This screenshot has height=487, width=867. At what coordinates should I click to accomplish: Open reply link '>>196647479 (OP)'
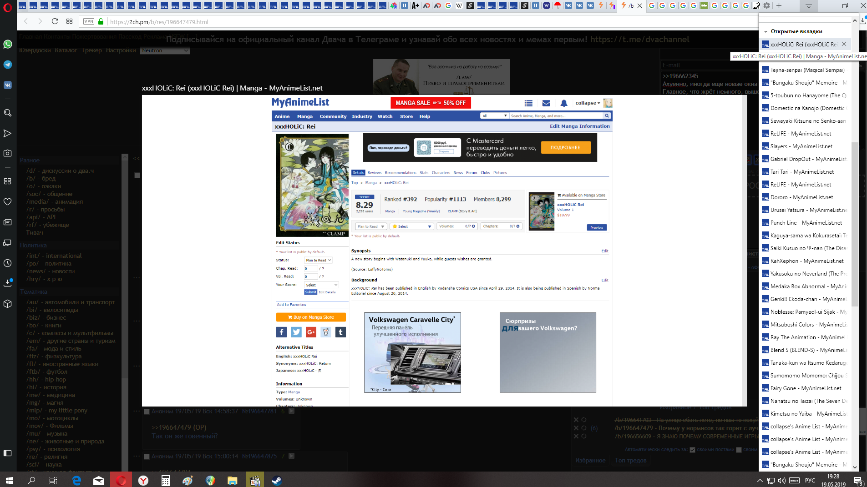179,427
